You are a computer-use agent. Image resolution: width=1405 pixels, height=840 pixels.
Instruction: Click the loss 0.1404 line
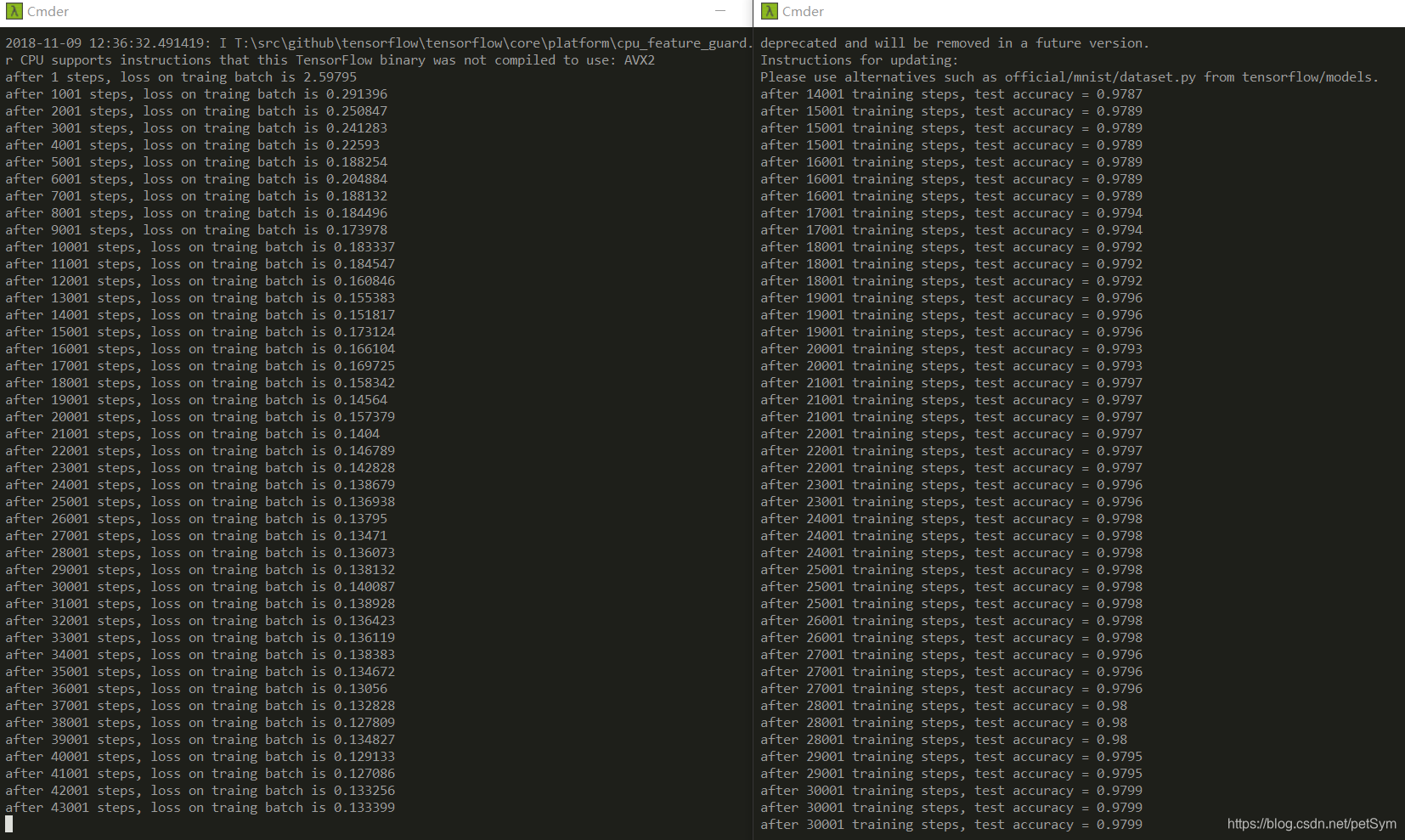193,434
